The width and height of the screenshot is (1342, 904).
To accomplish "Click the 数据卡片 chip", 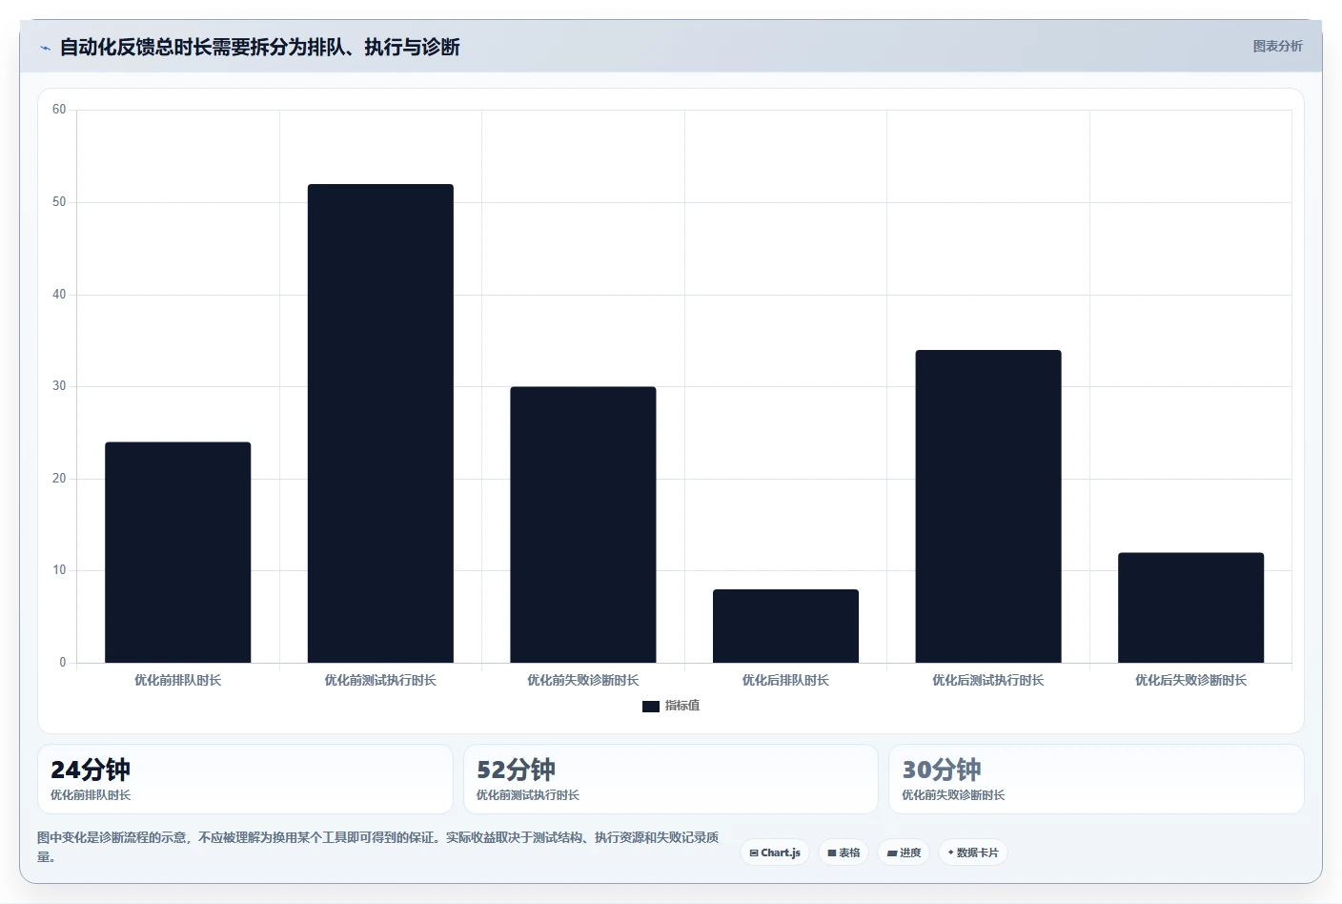I will (973, 853).
